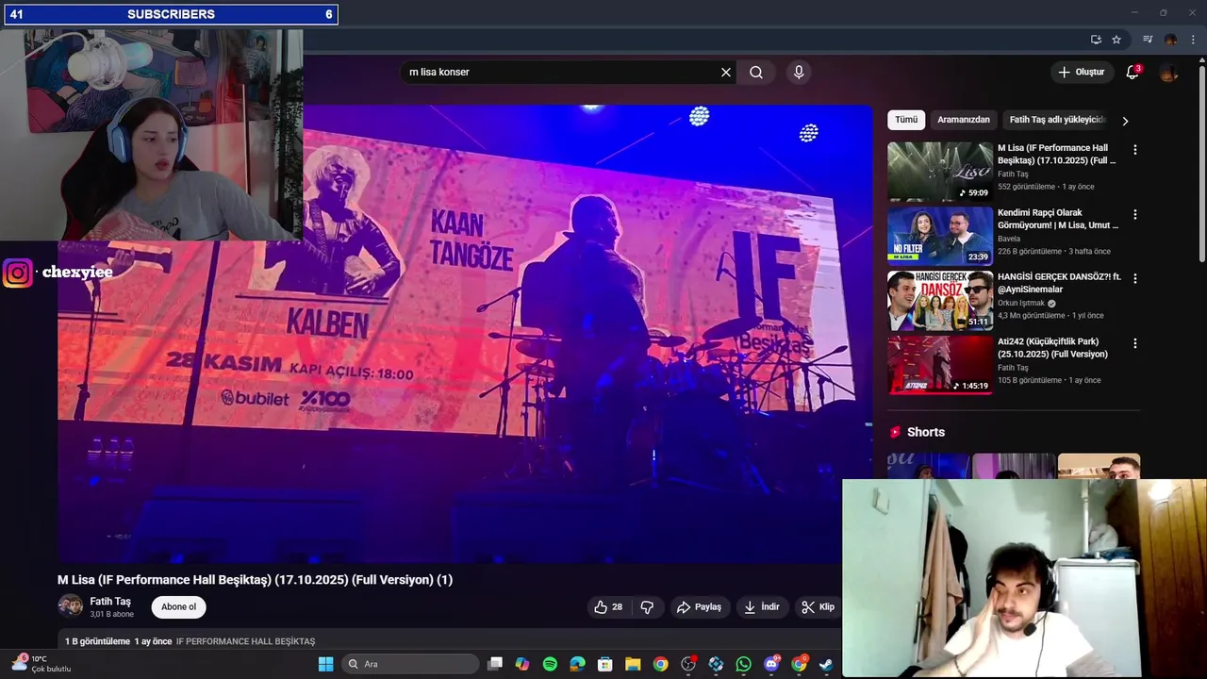This screenshot has height=679, width=1207.
Task: Open Chrome profile avatar
Action: click(1170, 40)
